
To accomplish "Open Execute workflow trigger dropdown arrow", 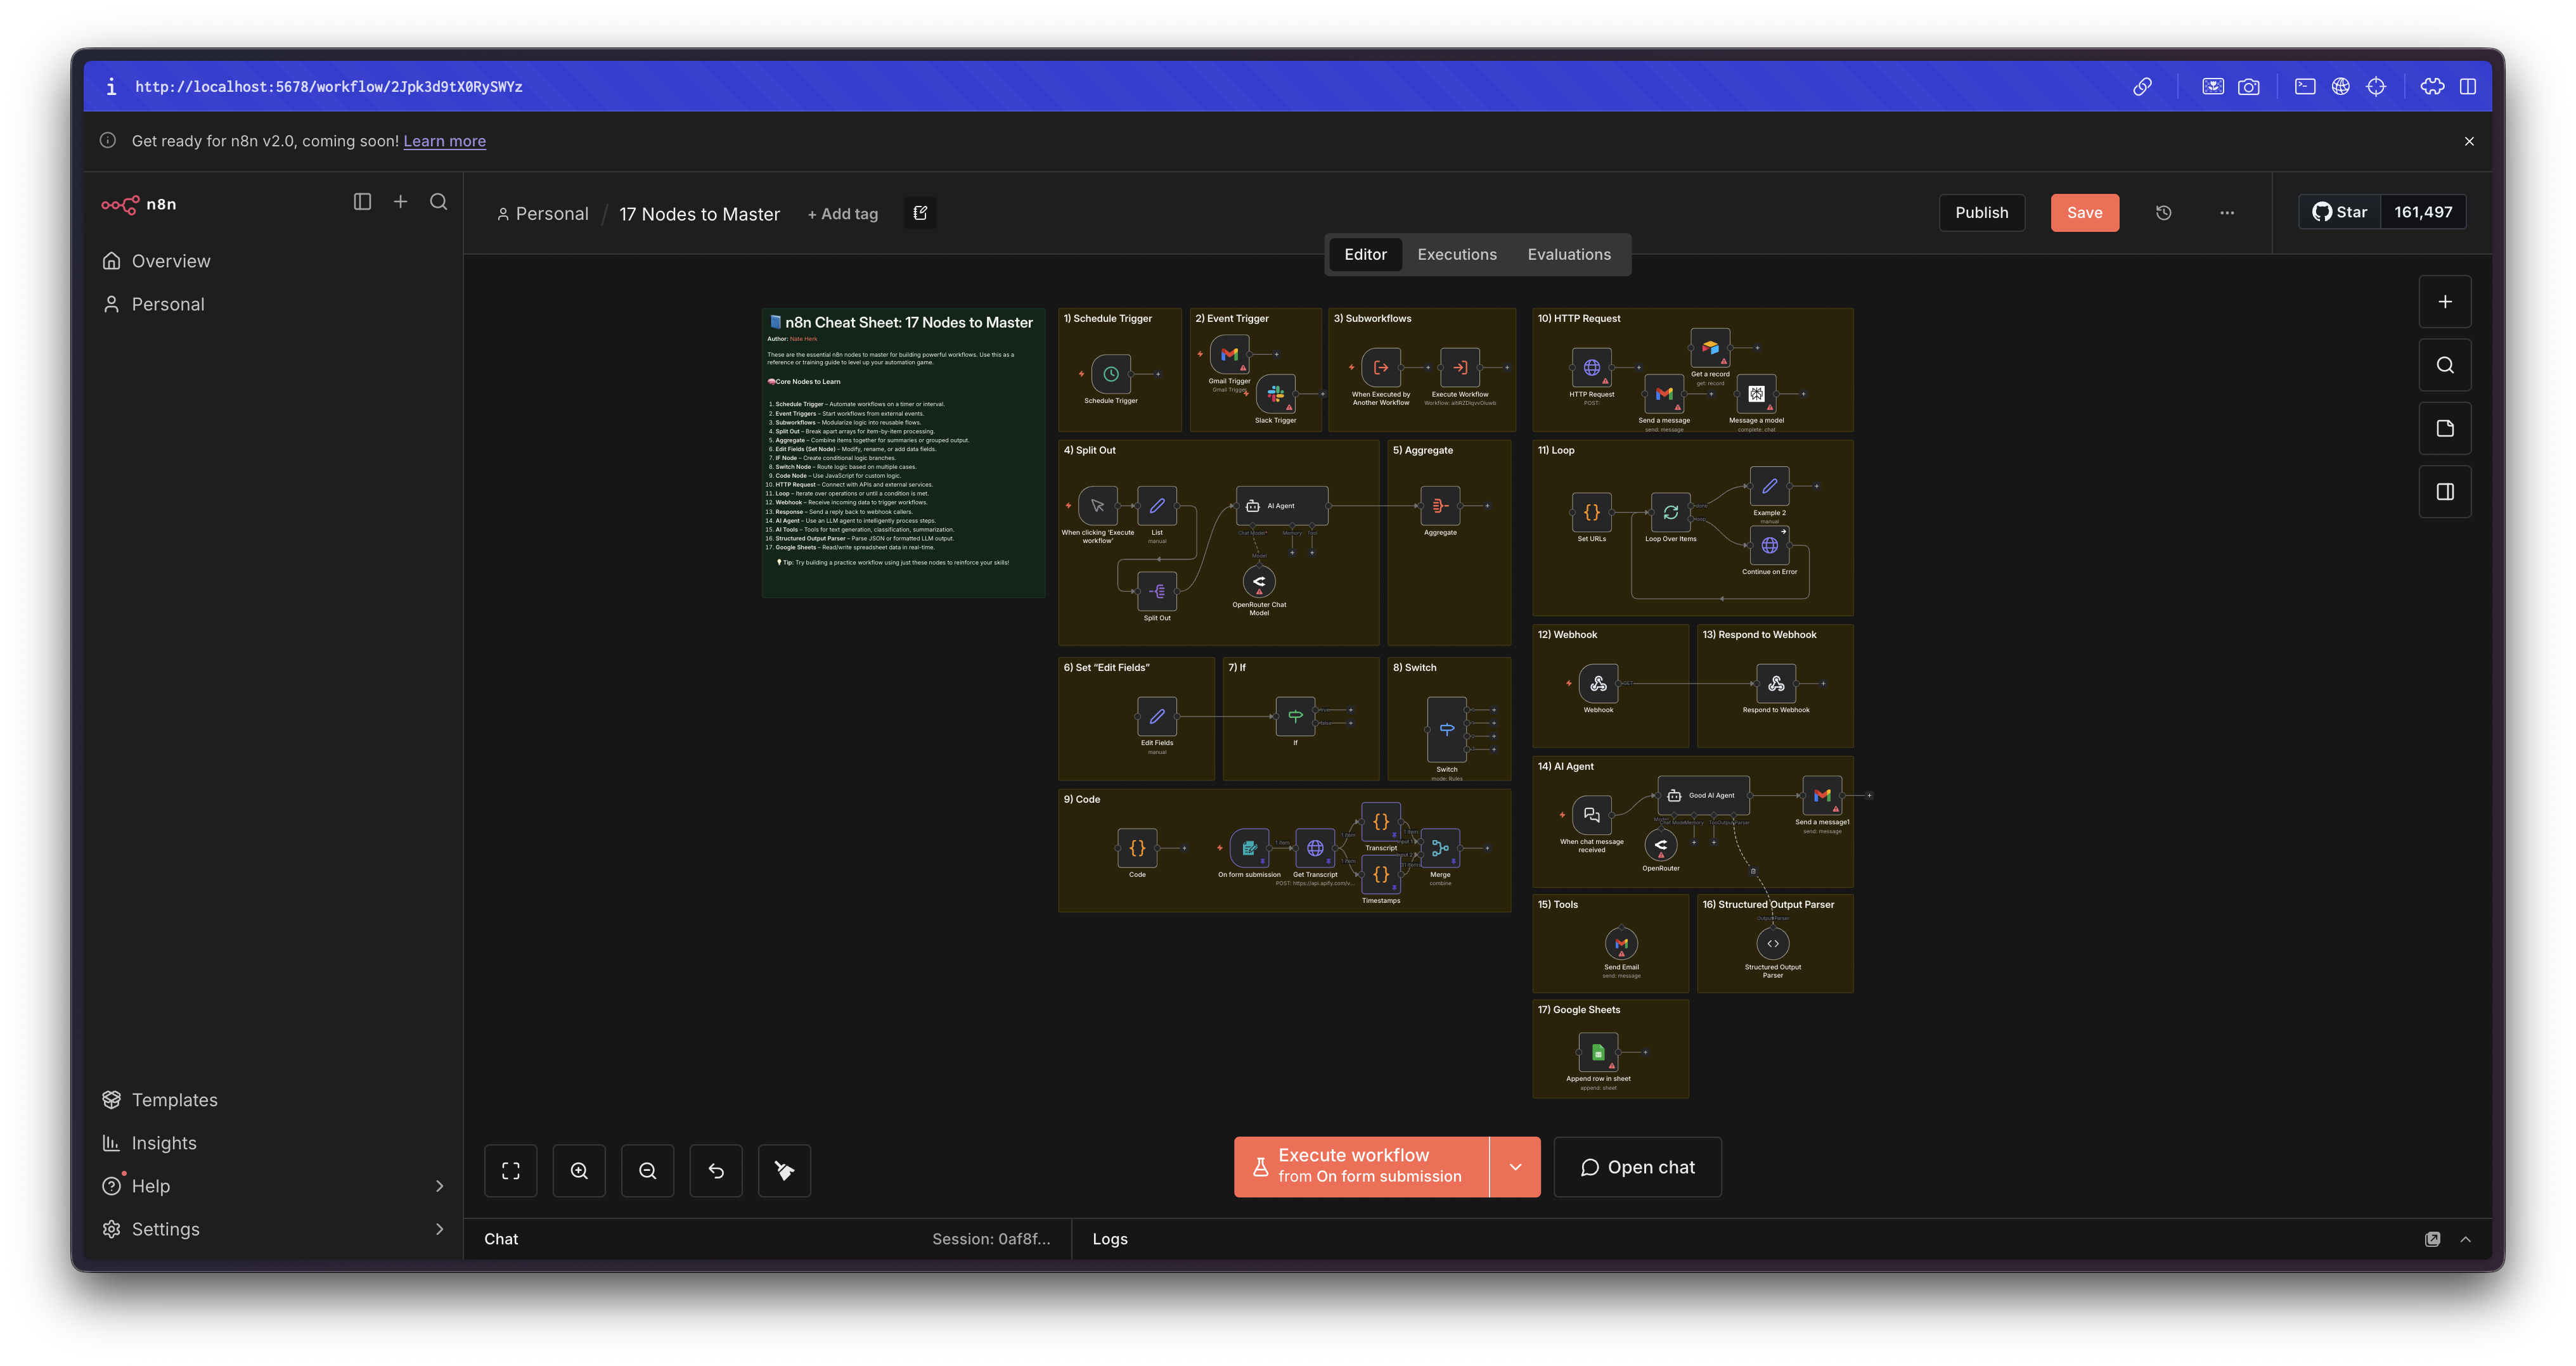I will tap(1515, 1166).
